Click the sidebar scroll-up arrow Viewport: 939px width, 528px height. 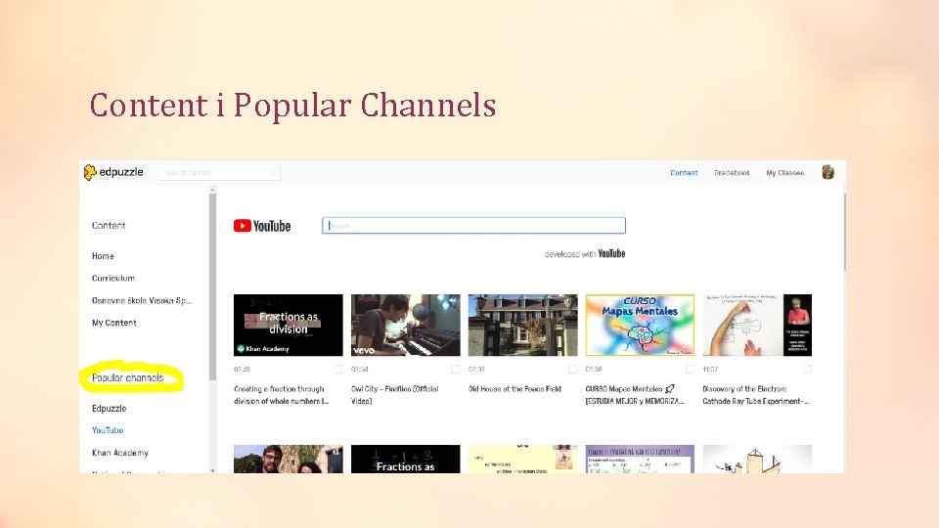(x=212, y=190)
